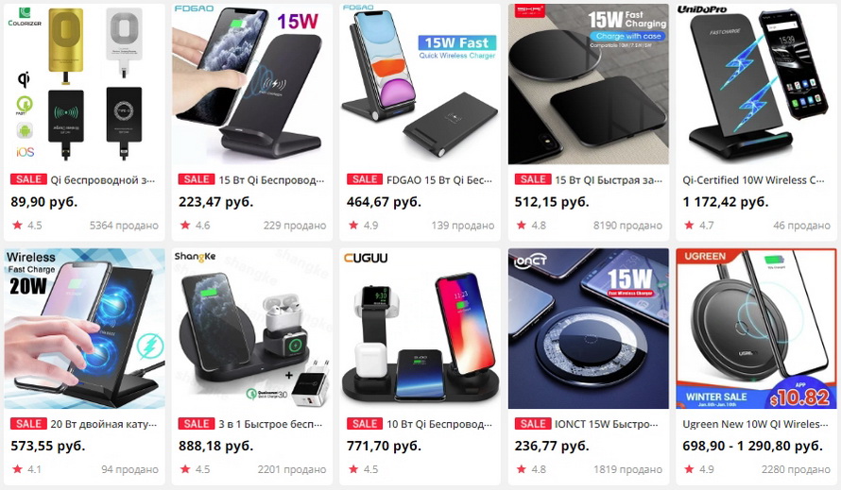Open the FDGAO 15W stand charger image

(x=252, y=84)
